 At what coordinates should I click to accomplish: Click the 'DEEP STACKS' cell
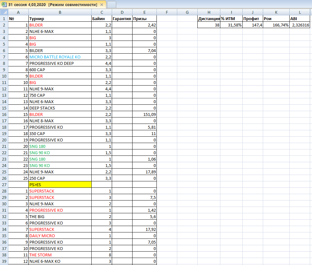click(60, 108)
